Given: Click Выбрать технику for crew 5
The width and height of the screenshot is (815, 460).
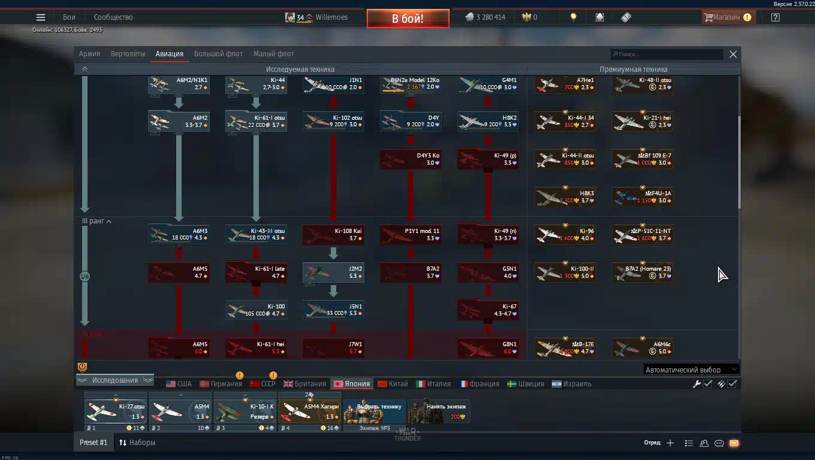Looking at the screenshot, I should (x=375, y=411).
